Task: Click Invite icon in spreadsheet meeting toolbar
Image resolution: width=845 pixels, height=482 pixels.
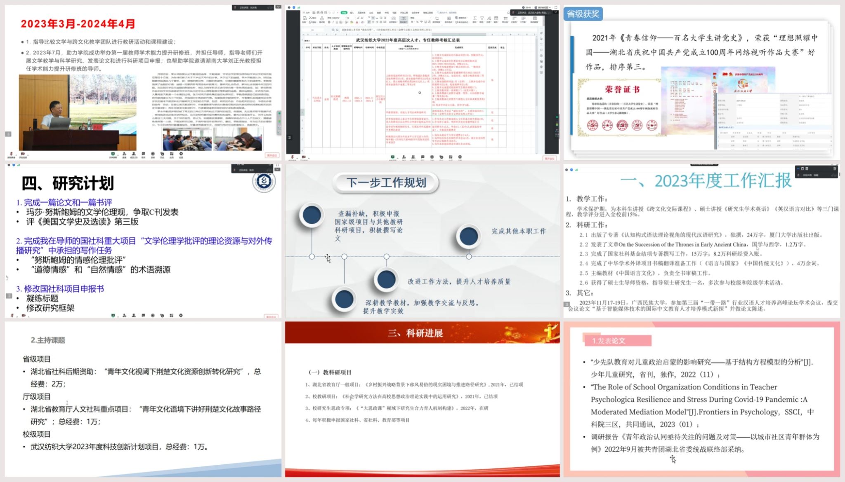Action: coord(404,157)
